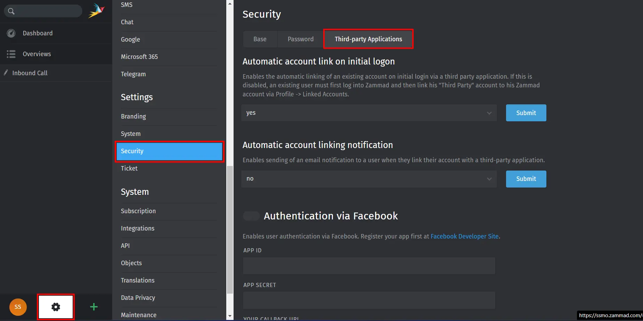643x321 pixels.
Task: Click the Overviews list icon
Action: pos(11,54)
